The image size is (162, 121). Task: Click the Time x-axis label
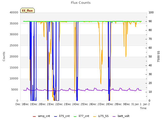point(143,108)
